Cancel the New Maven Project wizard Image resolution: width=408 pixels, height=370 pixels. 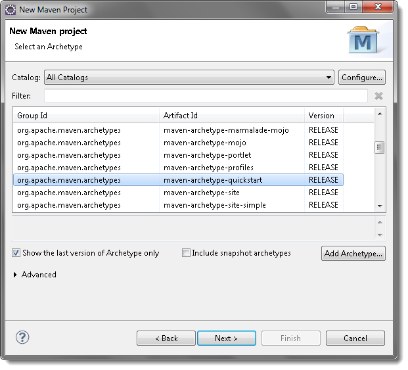[x=355, y=338]
